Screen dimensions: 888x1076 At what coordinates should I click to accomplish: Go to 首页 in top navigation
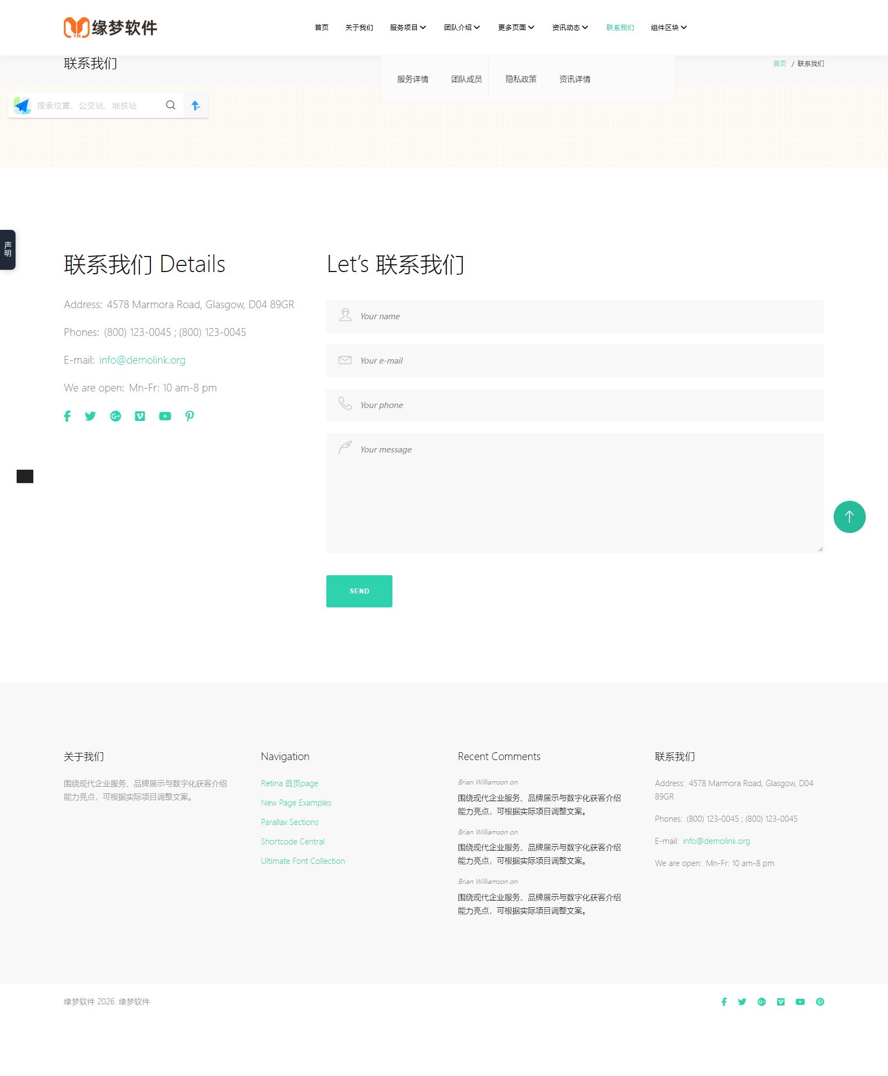tap(321, 27)
